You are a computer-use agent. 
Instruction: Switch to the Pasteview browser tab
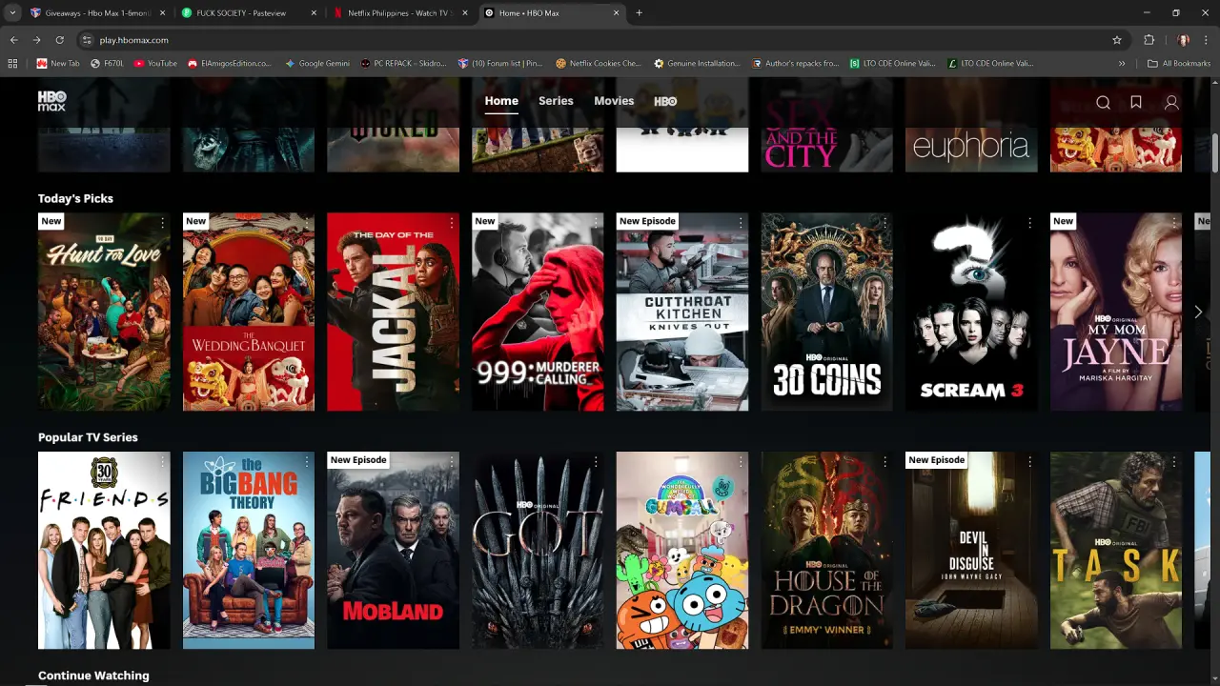tap(250, 13)
